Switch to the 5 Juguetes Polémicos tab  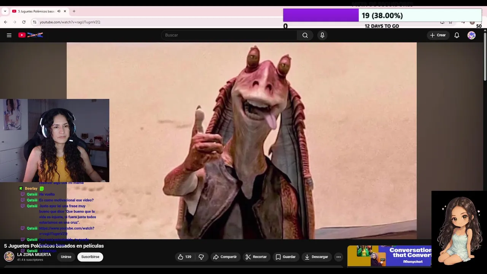pyautogui.click(x=37, y=11)
